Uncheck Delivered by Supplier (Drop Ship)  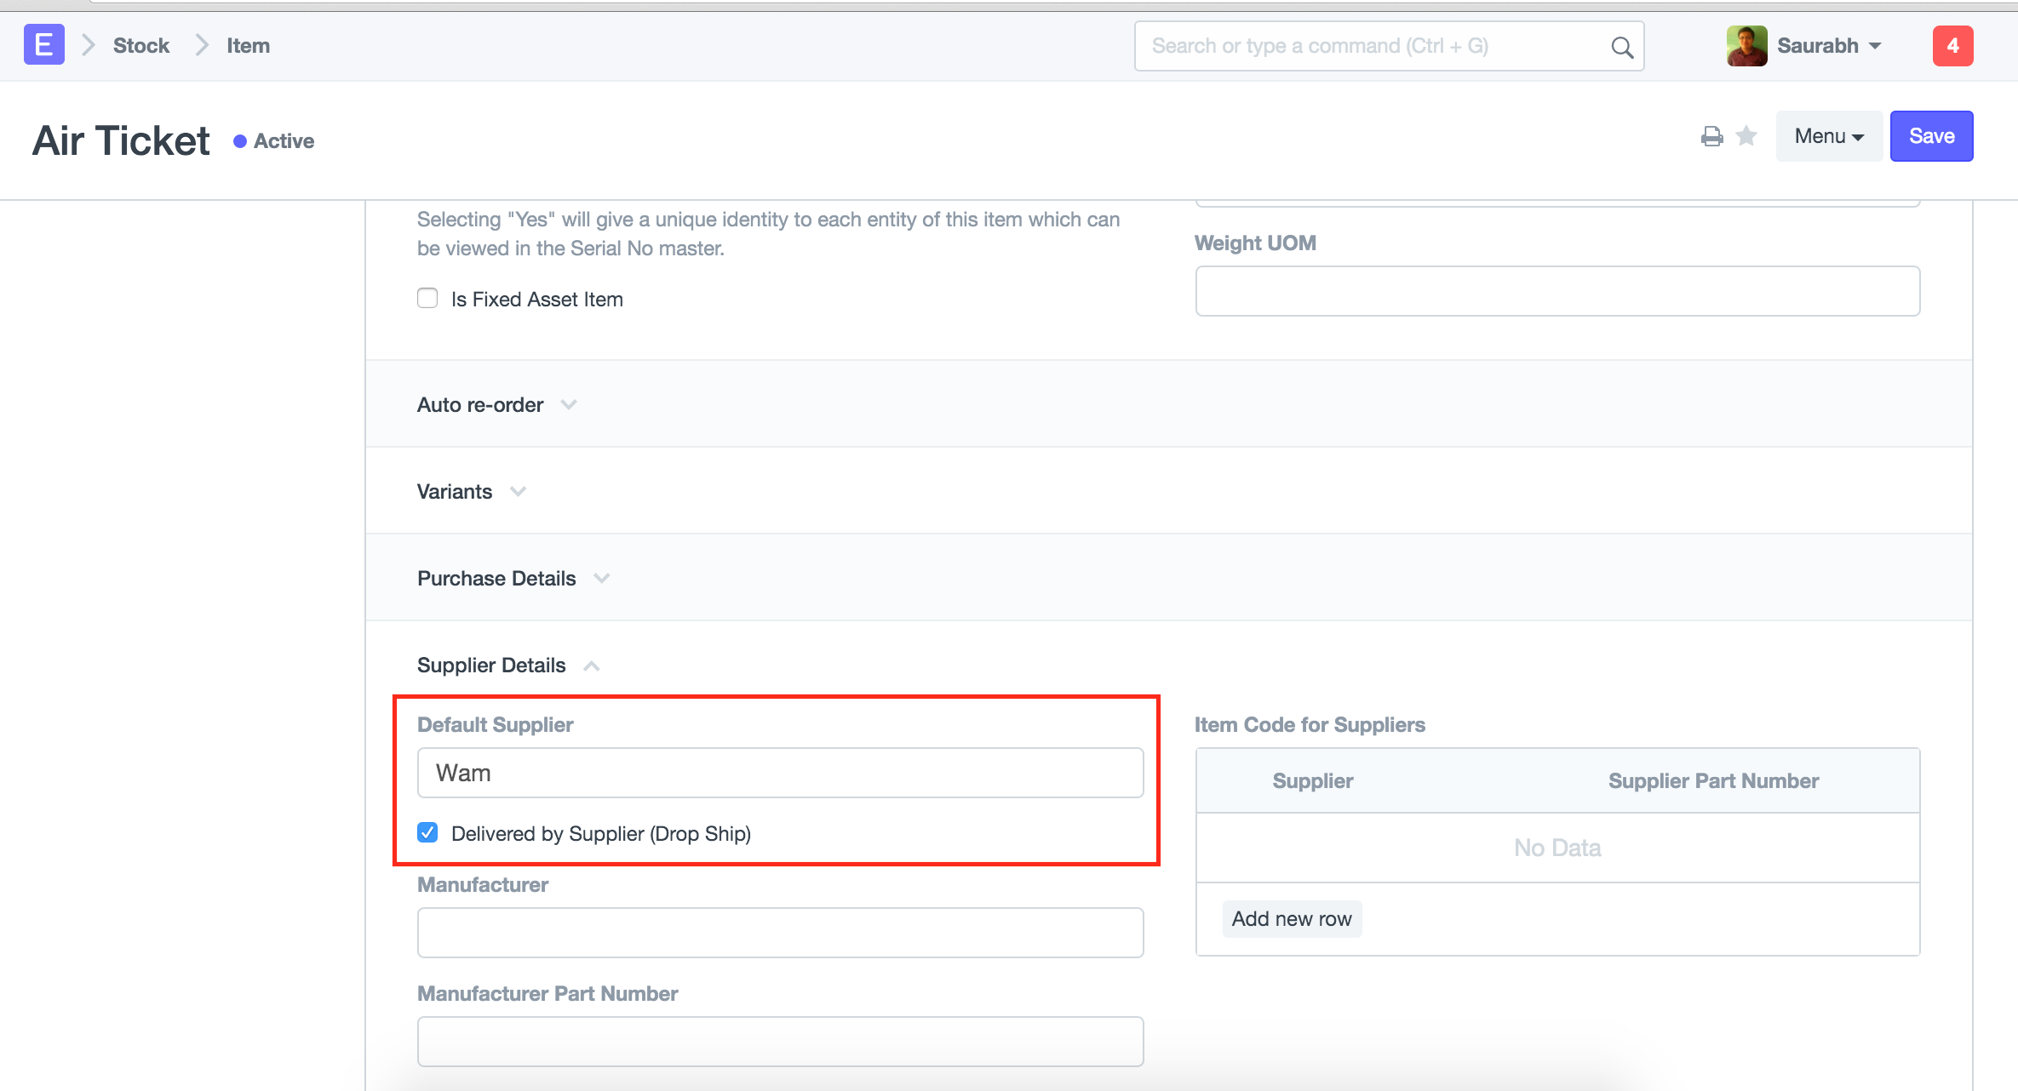(427, 832)
